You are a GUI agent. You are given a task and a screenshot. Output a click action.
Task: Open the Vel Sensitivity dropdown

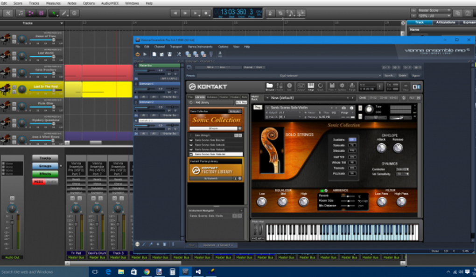pyautogui.click(x=403, y=174)
